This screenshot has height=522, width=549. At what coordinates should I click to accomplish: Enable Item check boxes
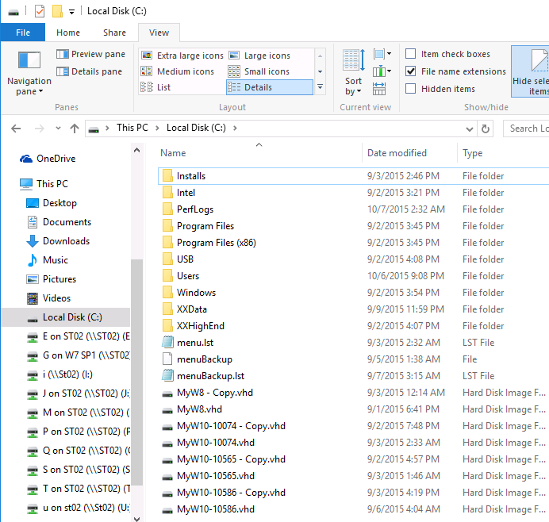tap(410, 54)
